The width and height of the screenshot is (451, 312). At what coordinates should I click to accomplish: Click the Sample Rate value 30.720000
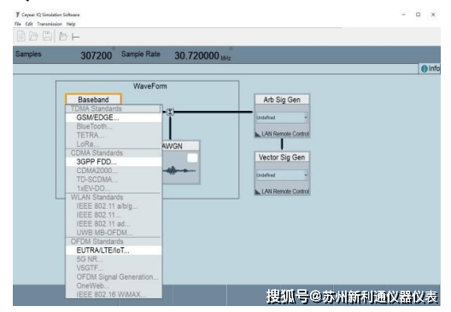pos(196,55)
